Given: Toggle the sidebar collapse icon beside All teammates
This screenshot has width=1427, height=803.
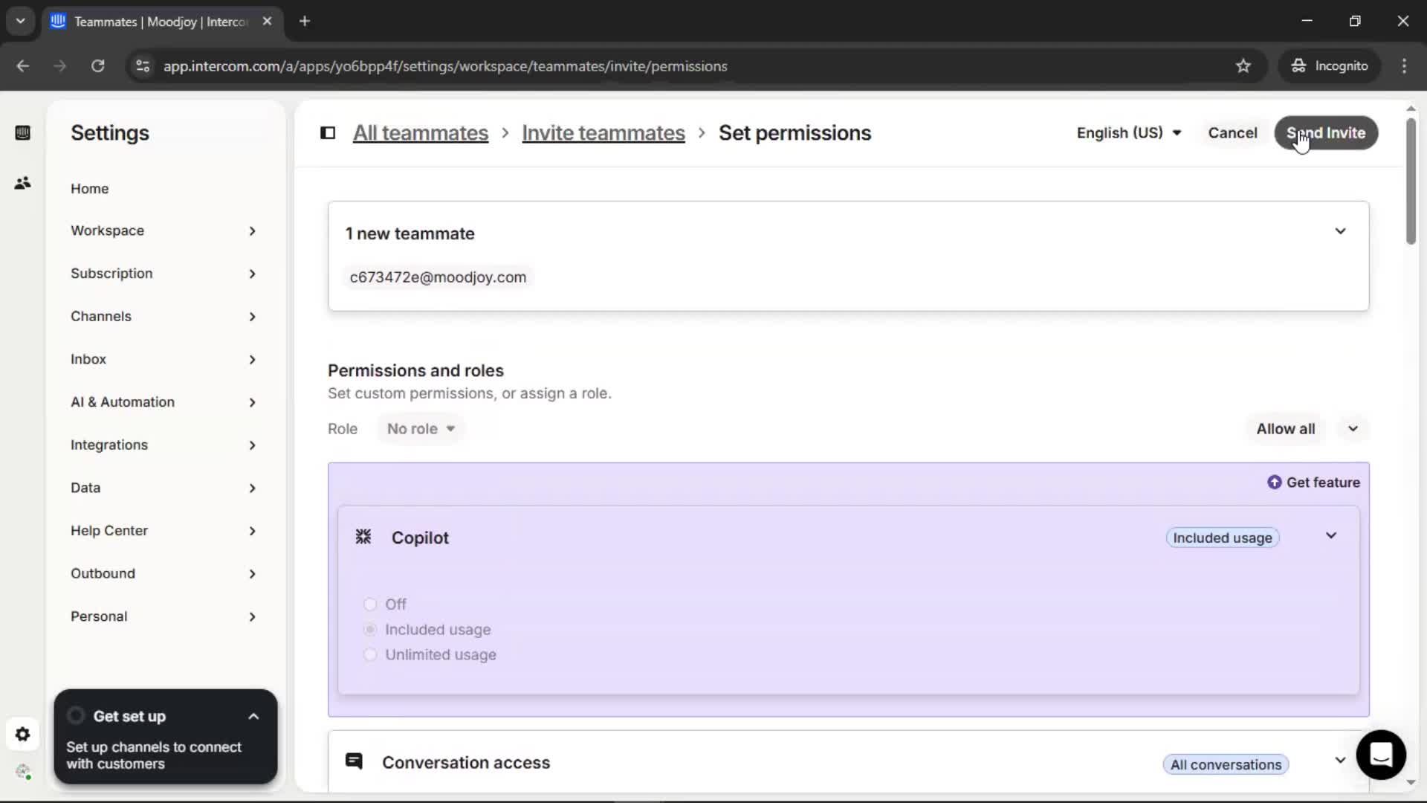Looking at the screenshot, I should point(328,133).
